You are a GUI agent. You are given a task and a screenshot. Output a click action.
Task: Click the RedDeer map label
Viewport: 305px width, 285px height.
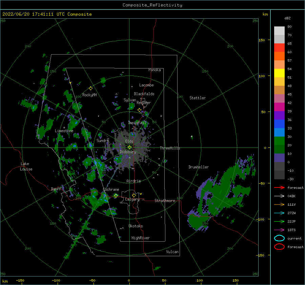[144, 103]
